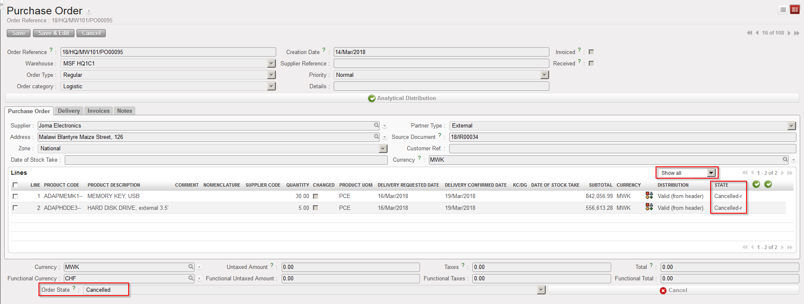Expand the Order Type dropdown

click(272, 75)
